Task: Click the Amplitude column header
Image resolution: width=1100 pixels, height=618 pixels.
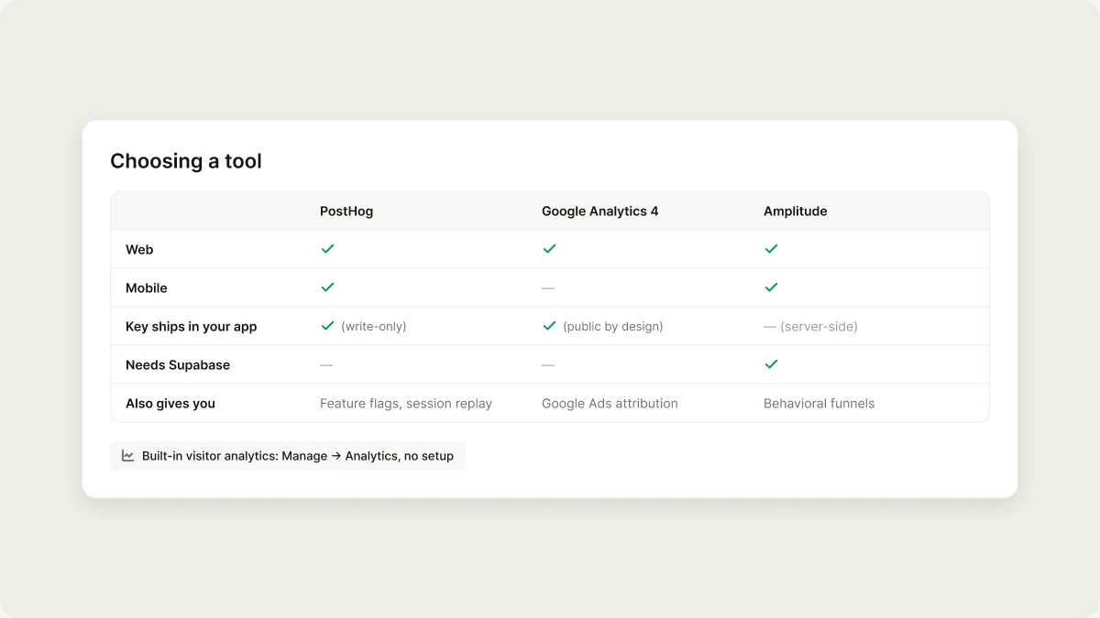Action: (x=796, y=211)
